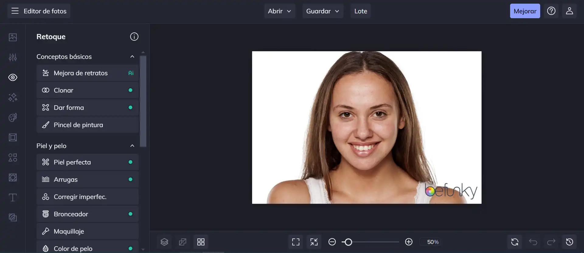Select the Corregir imperfec. tool
Image resolution: width=584 pixels, height=253 pixels.
point(88,197)
